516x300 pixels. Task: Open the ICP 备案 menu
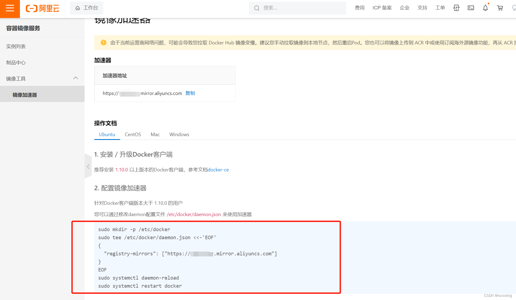pyautogui.click(x=382, y=8)
